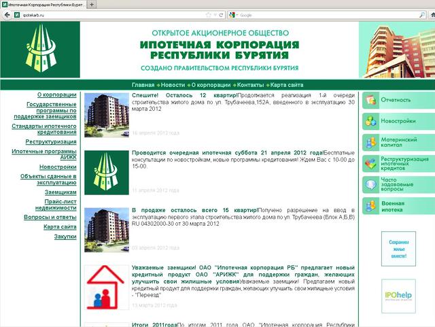Click the search magnifier icon

pos(422,15)
